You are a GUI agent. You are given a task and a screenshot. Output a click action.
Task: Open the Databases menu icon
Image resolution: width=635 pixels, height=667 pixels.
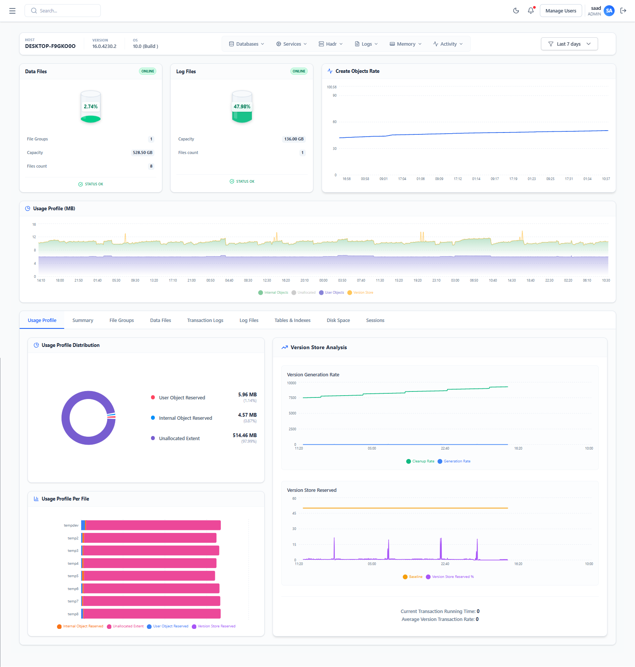point(231,44)
